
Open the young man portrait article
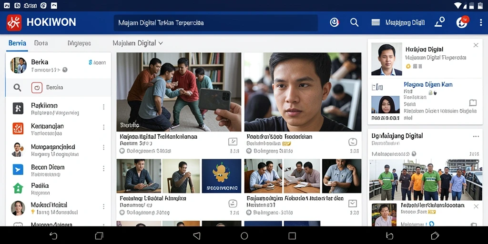(303, 92)
